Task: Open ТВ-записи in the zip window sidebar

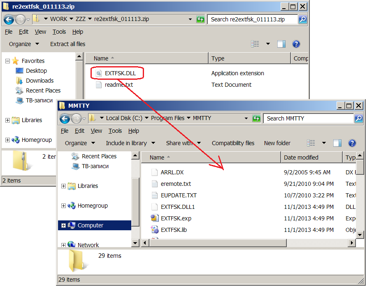Action: 39,100
